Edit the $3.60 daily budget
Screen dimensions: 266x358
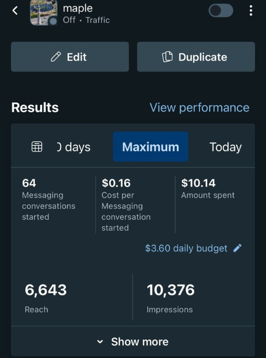click(186, 248)
